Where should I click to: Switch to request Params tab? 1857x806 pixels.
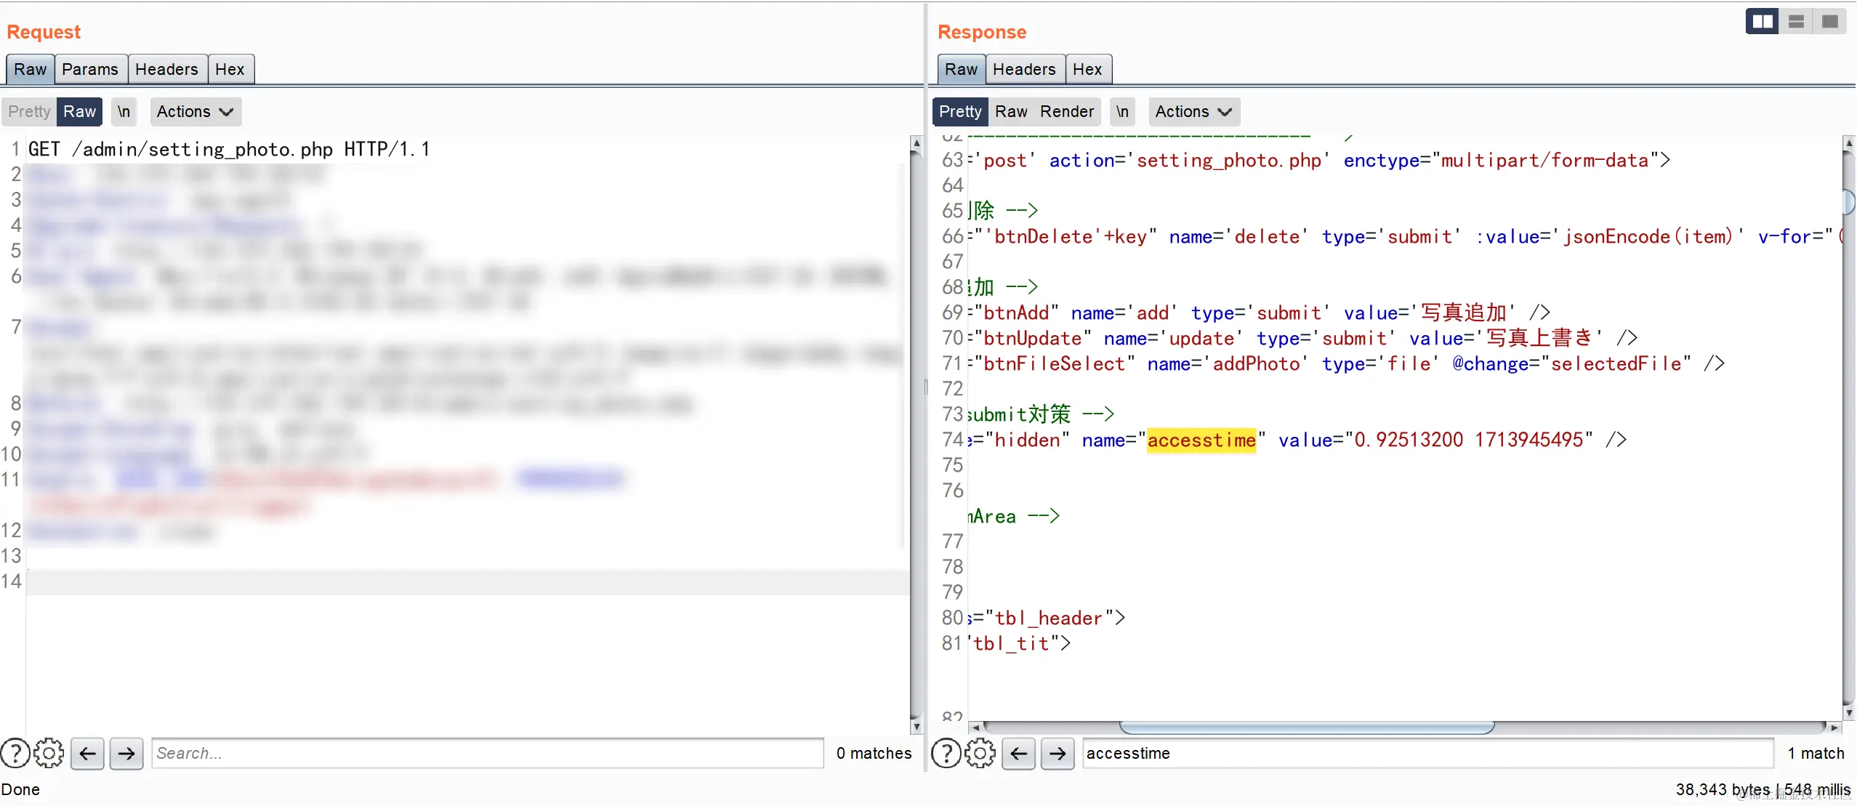tap(90, 69)
